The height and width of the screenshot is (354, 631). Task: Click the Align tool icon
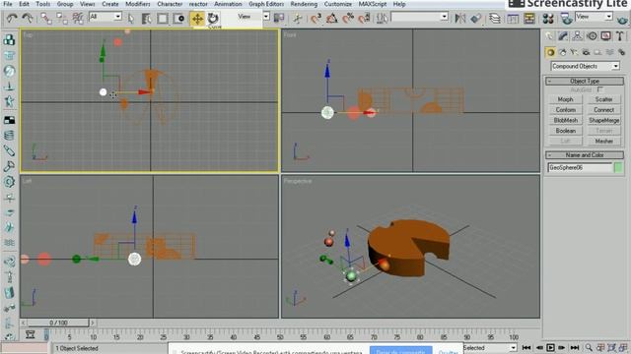click(x=476, y=19)
